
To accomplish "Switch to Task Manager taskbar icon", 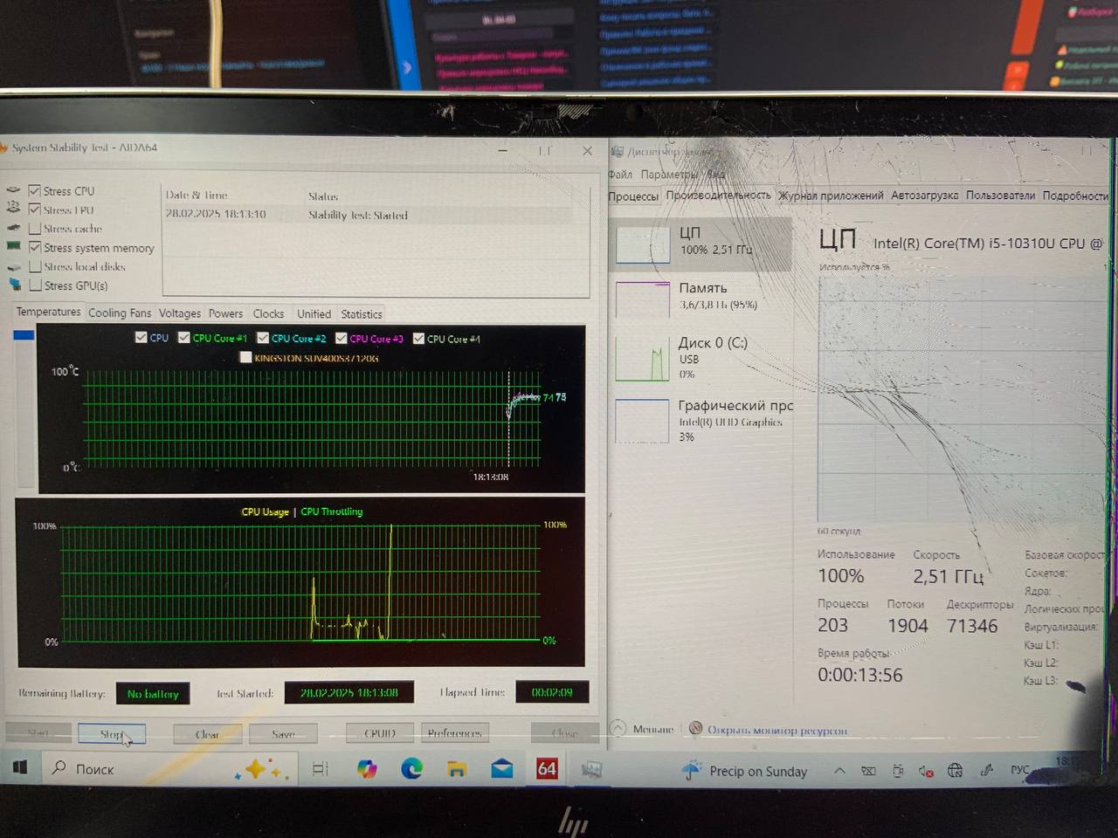I will [592, 769].
